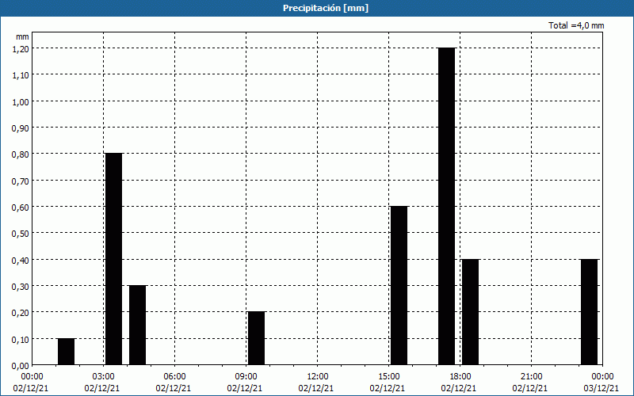Click the 12:00 time label
The height and width of the screenshot is (396, 634).
318,377
